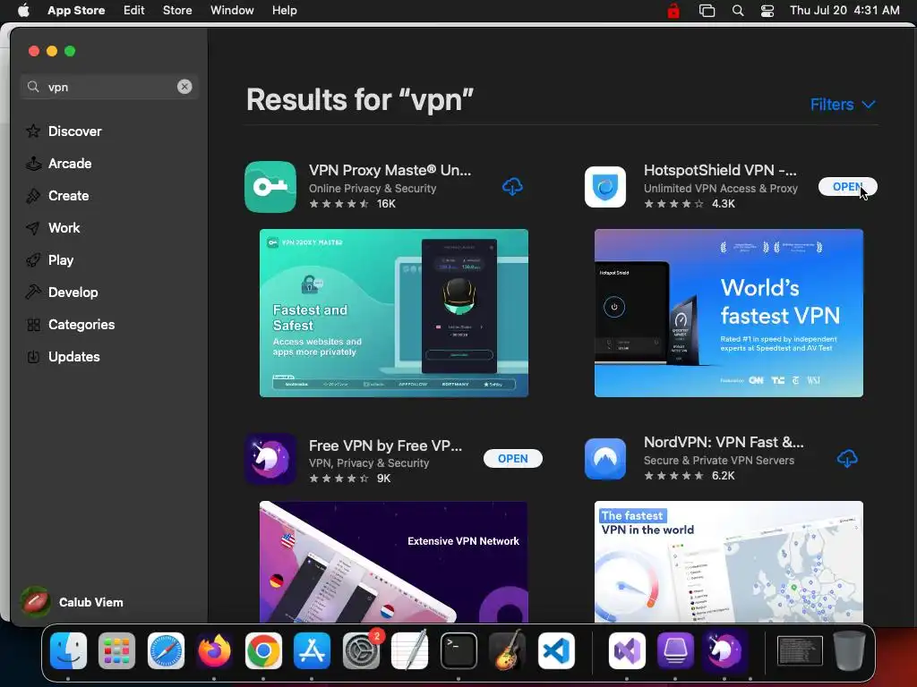This screenshot has width=917, height=687.
Task: Clear the search text with the X button
Action: tap(184, 87)
